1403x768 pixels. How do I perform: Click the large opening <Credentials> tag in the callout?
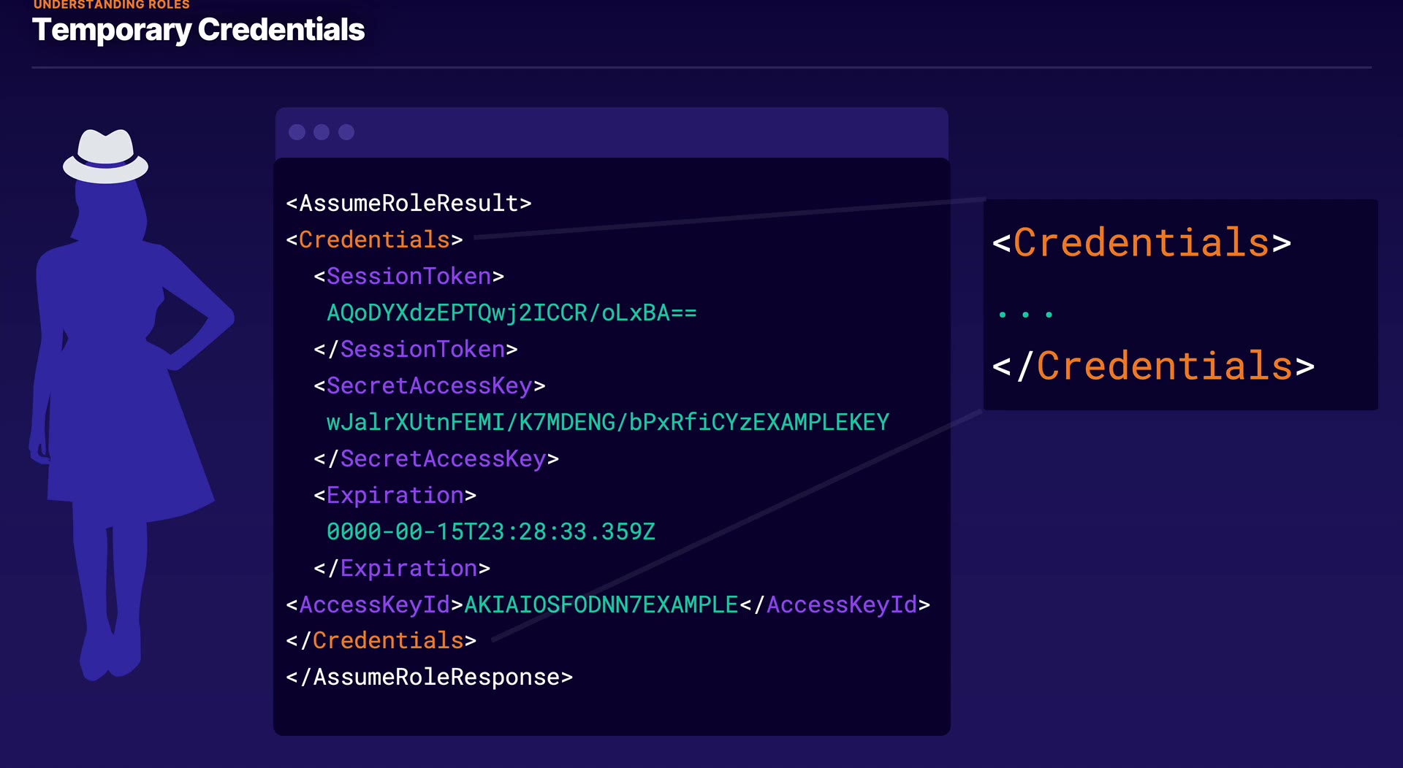[1141, 242]
